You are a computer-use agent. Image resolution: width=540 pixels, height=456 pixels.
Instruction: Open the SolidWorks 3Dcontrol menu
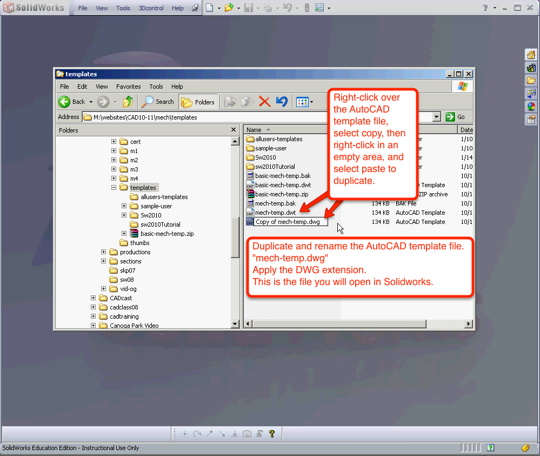pyautogui.click(x=151, y=8)
